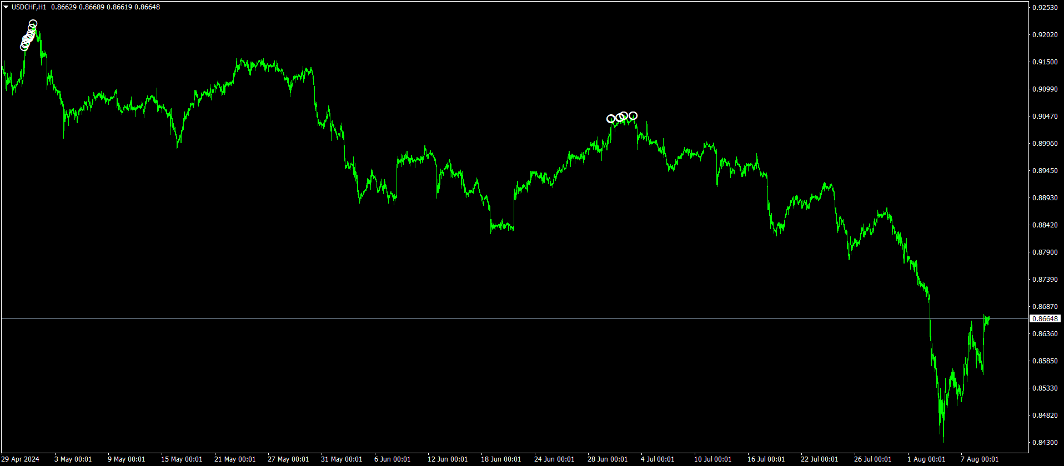Select the USDCHF,H1 chart title text
Image resolution: width=1064 pixels, height=466 pixels.
coord(29,7)
